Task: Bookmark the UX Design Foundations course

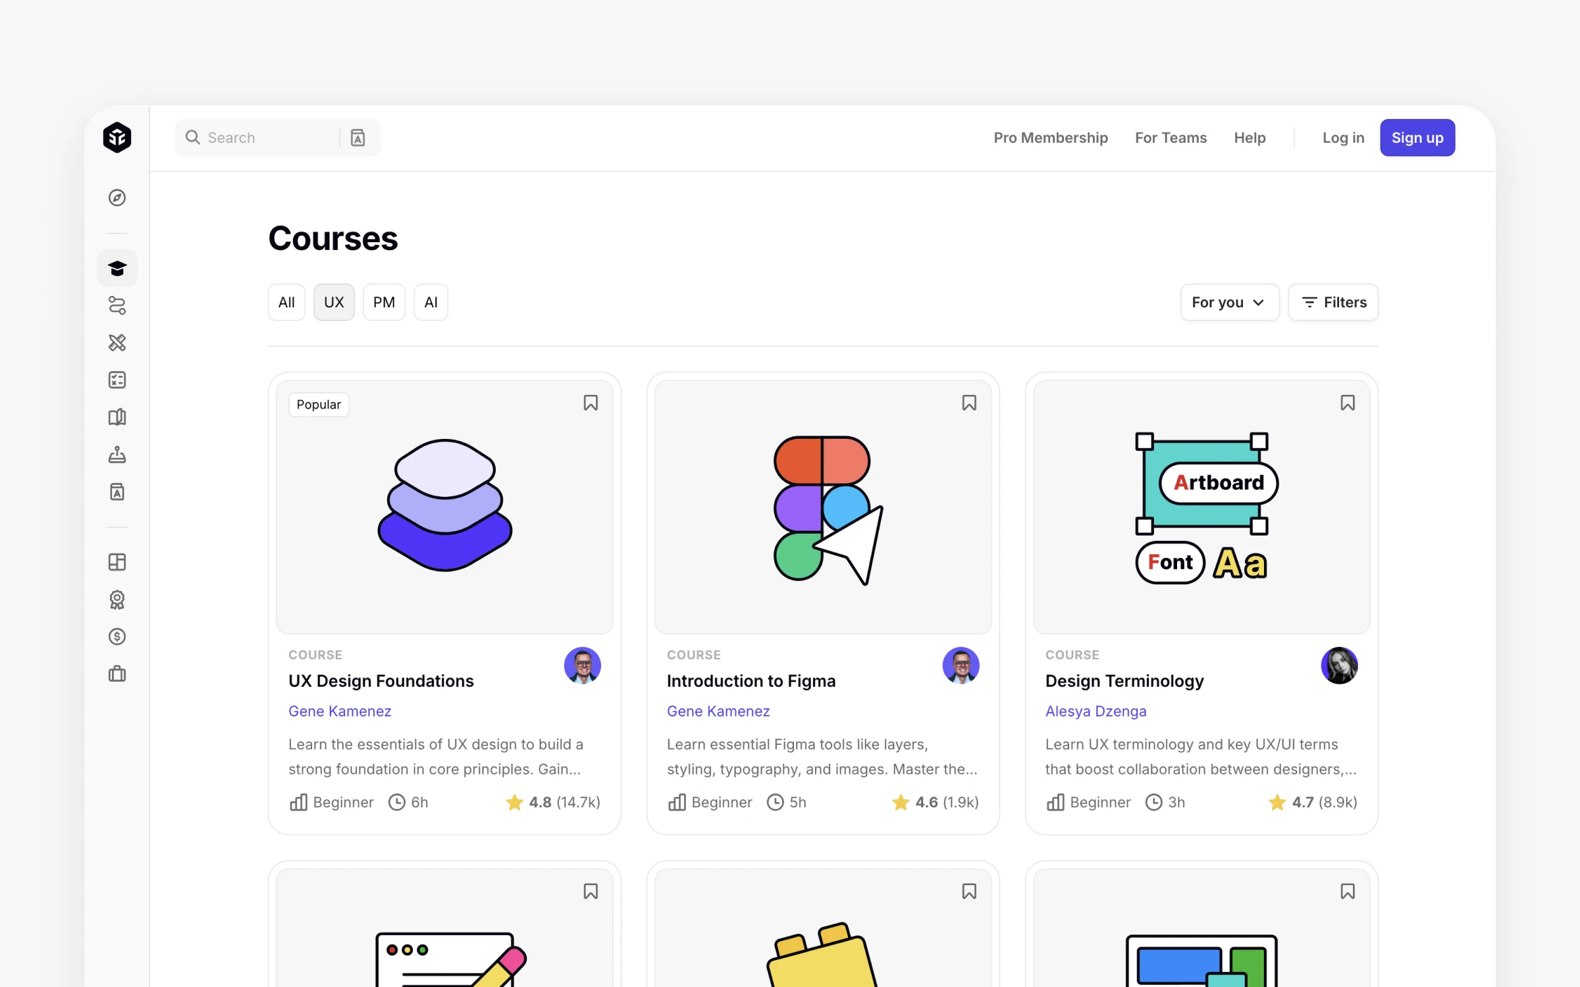Action: (591, 403)
